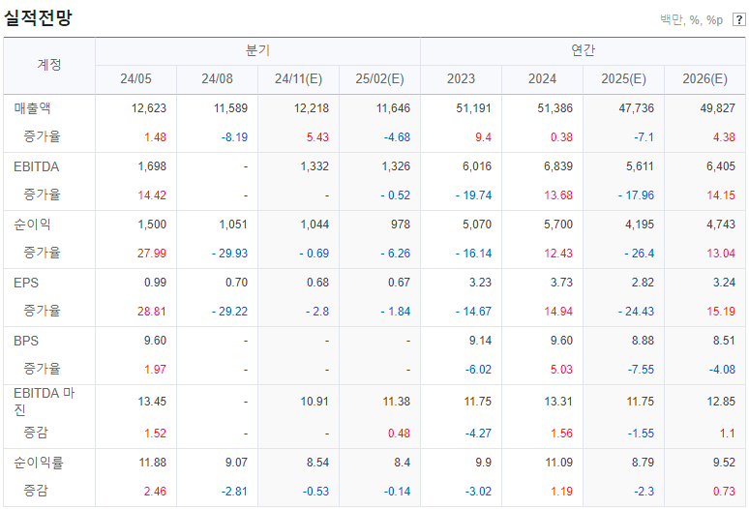Click the 매출액 value 12,218
749x509 pixels.
tap(312, 108)
